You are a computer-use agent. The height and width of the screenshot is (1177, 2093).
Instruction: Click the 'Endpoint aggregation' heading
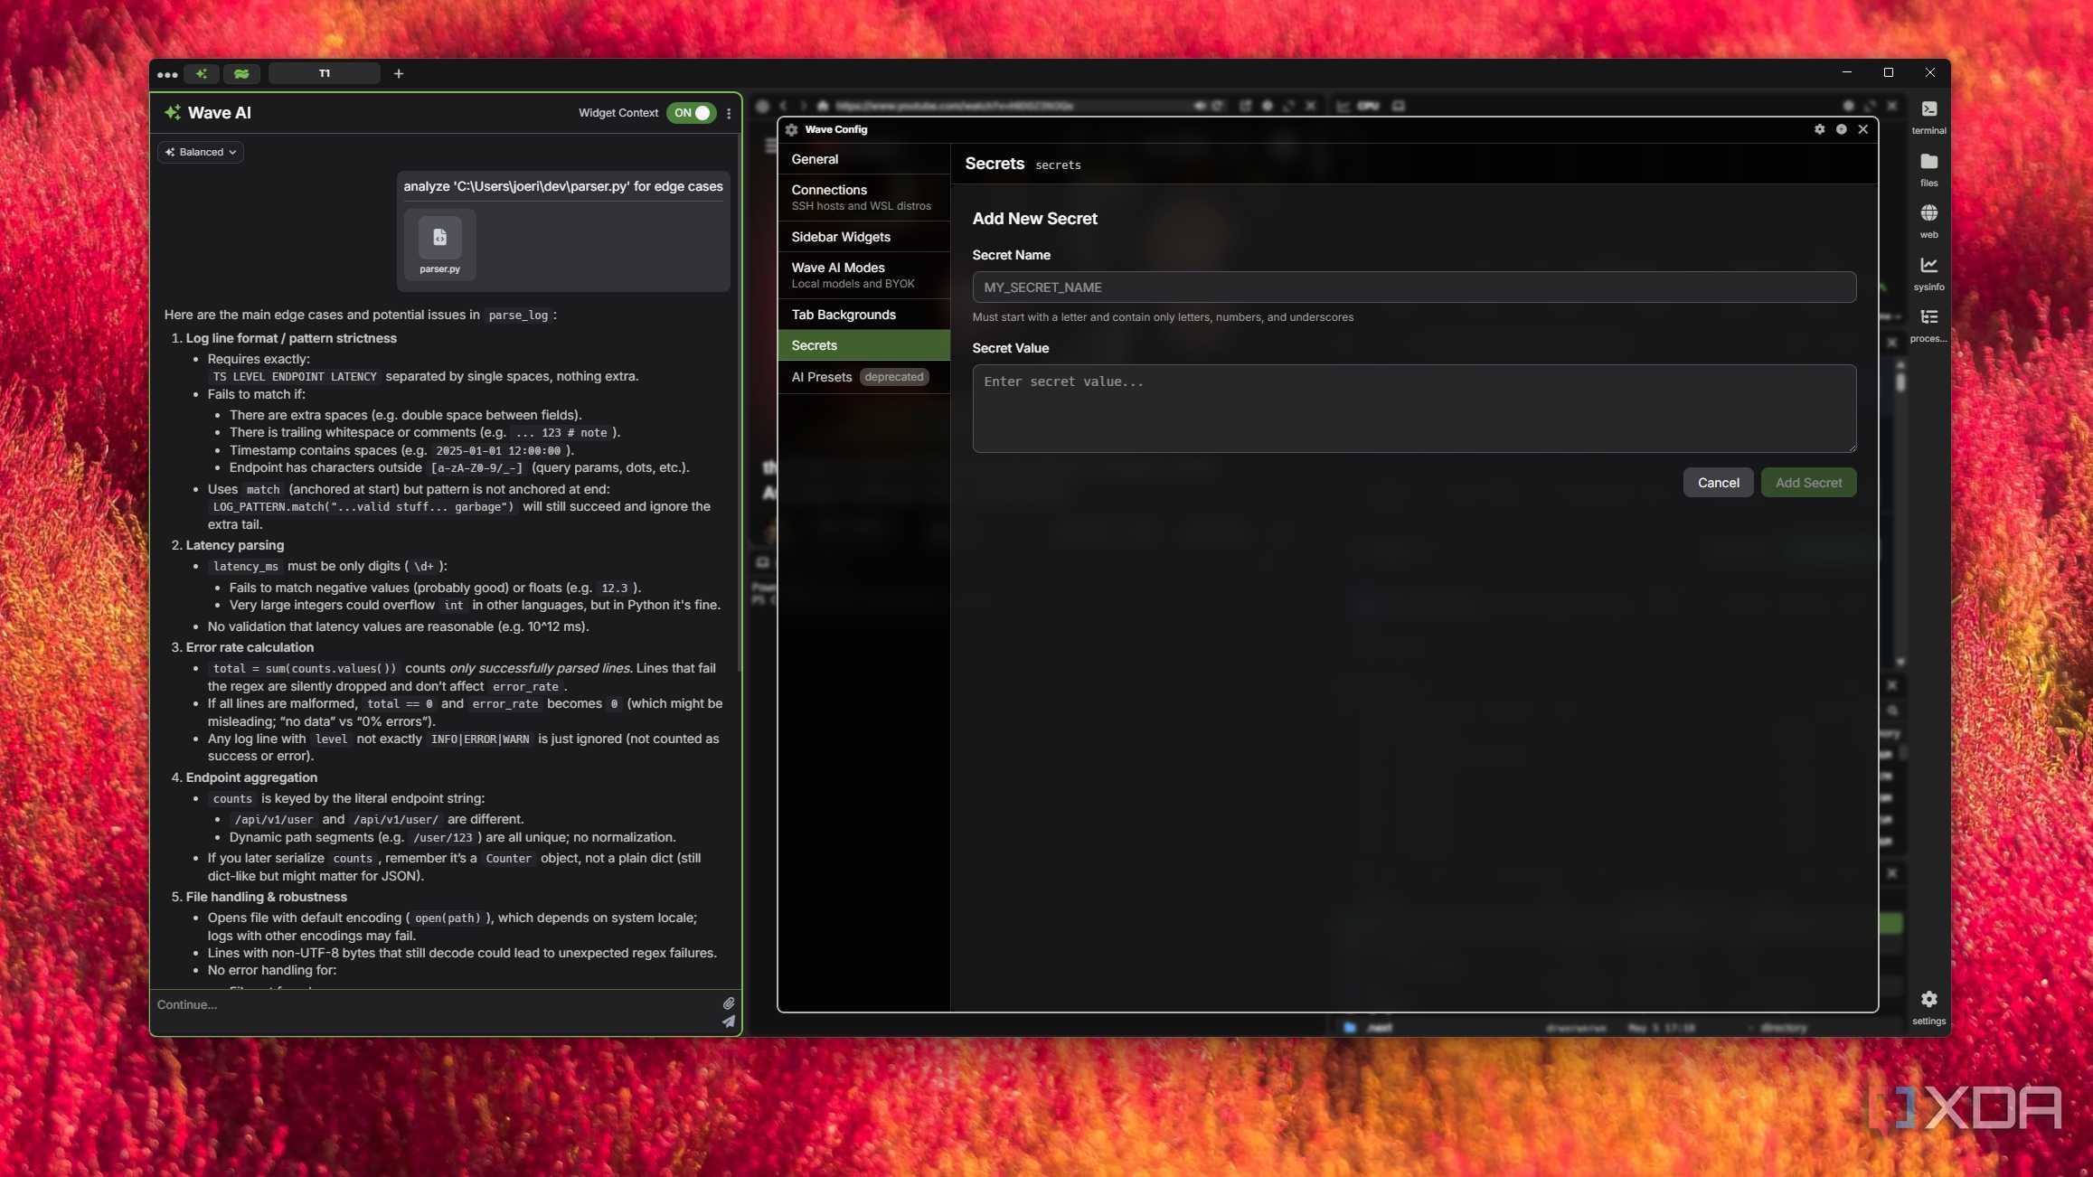(x=251, y=777)
